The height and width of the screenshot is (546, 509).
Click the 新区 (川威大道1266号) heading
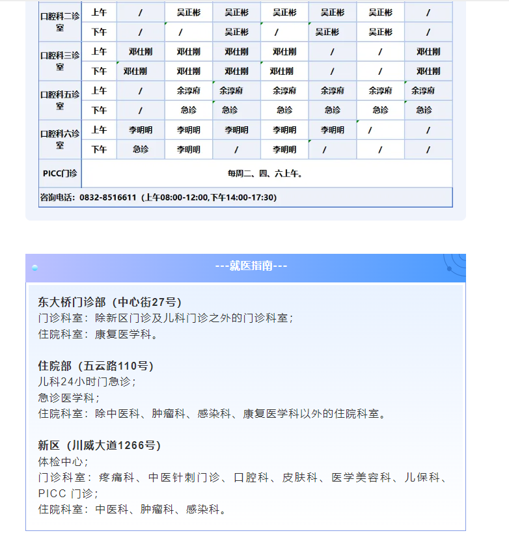point(99,445)
